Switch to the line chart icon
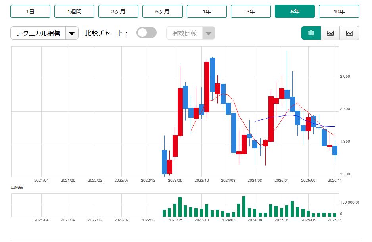The image size is (372, 242). (x=349, y=33)
